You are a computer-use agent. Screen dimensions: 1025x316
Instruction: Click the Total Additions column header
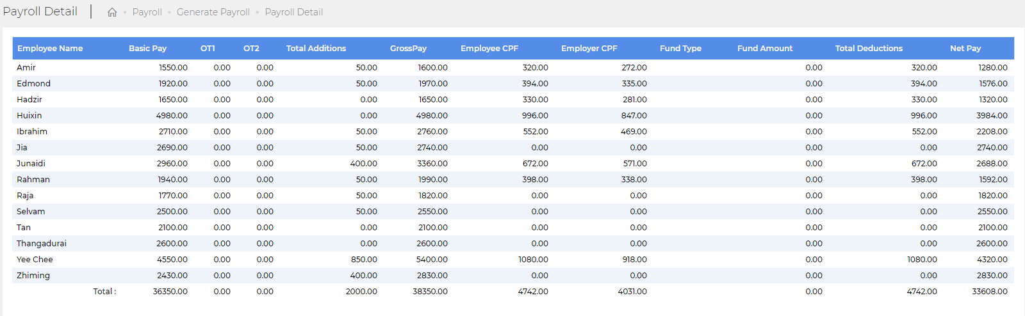(x=316, y=48)
